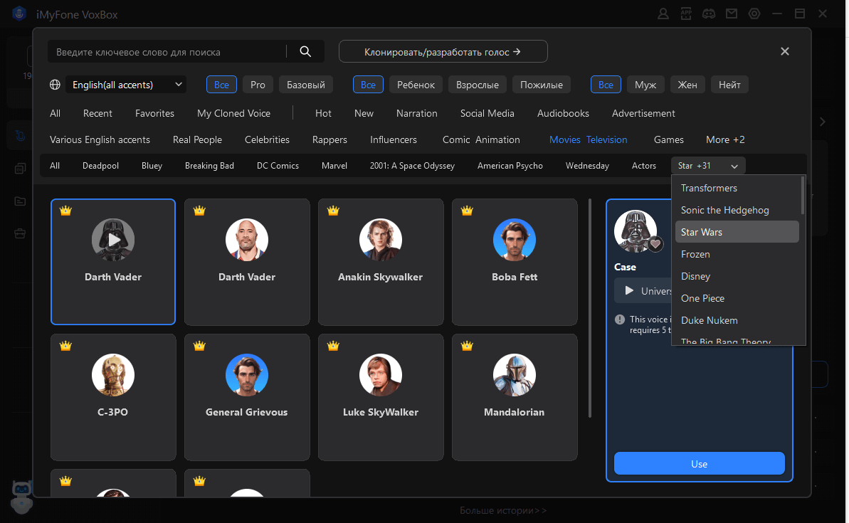Select the Dwayne Johnson Darth Vader voice card

(x=247, y=262)
